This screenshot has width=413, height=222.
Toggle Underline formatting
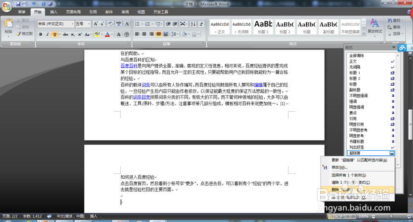[x=55, y=35]
